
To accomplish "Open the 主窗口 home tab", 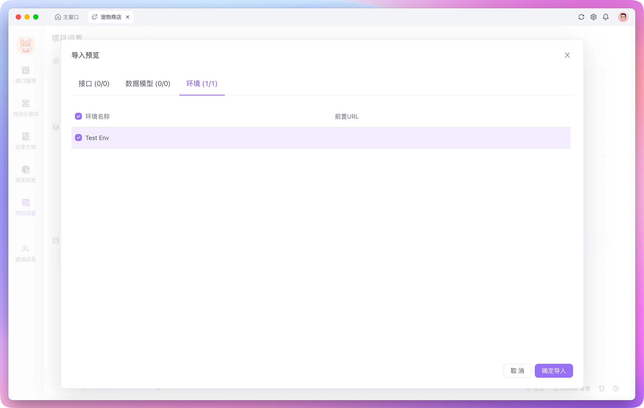I will click(x=67, y=17).
